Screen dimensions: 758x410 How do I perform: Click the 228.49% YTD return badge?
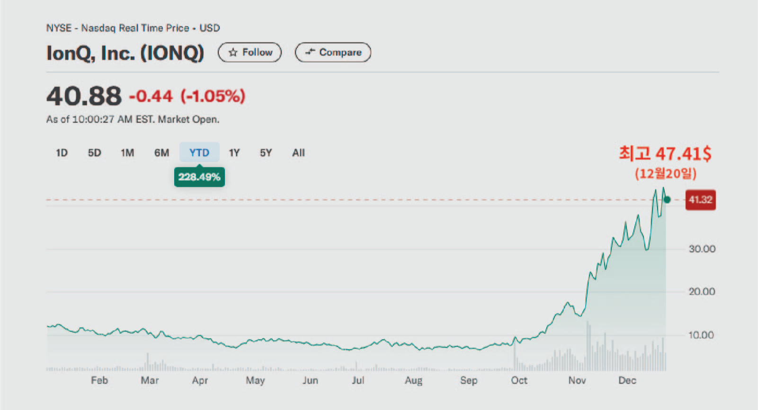(199, 177)
